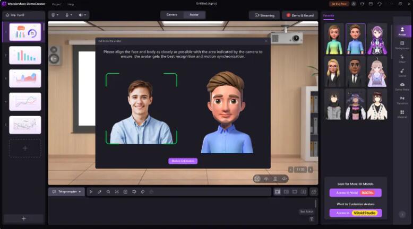Click the teleprompter eraser icon
Screen dimensions: 413x229
point(142,192)
